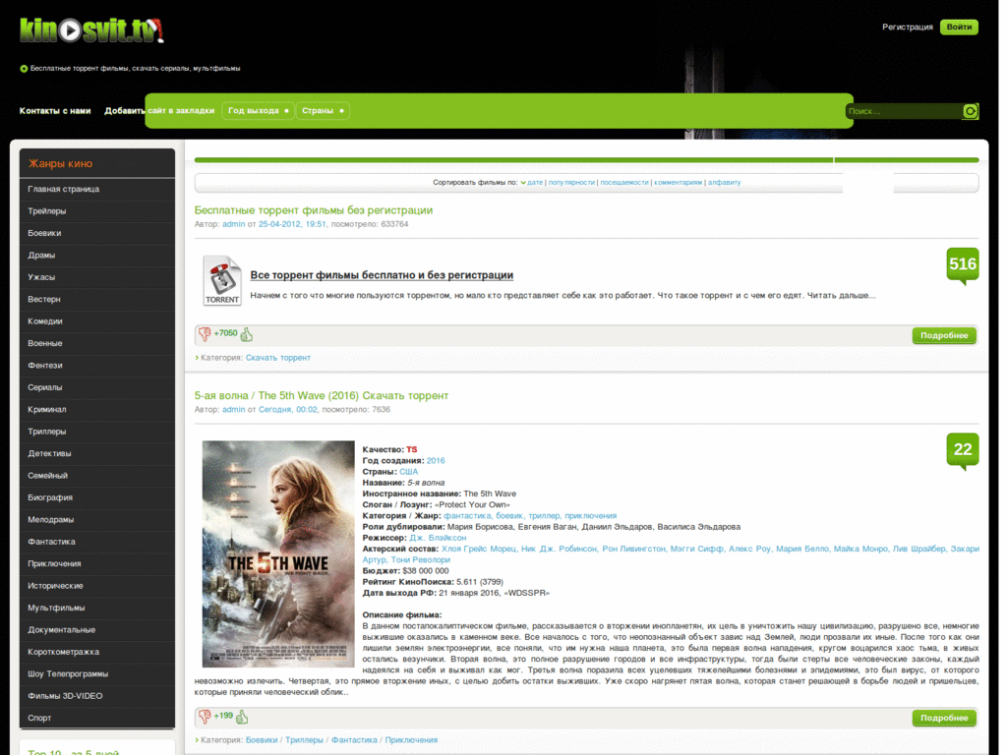Open Шоу Телепрограммы category
1007x755 pixels.
click(97, 673)
